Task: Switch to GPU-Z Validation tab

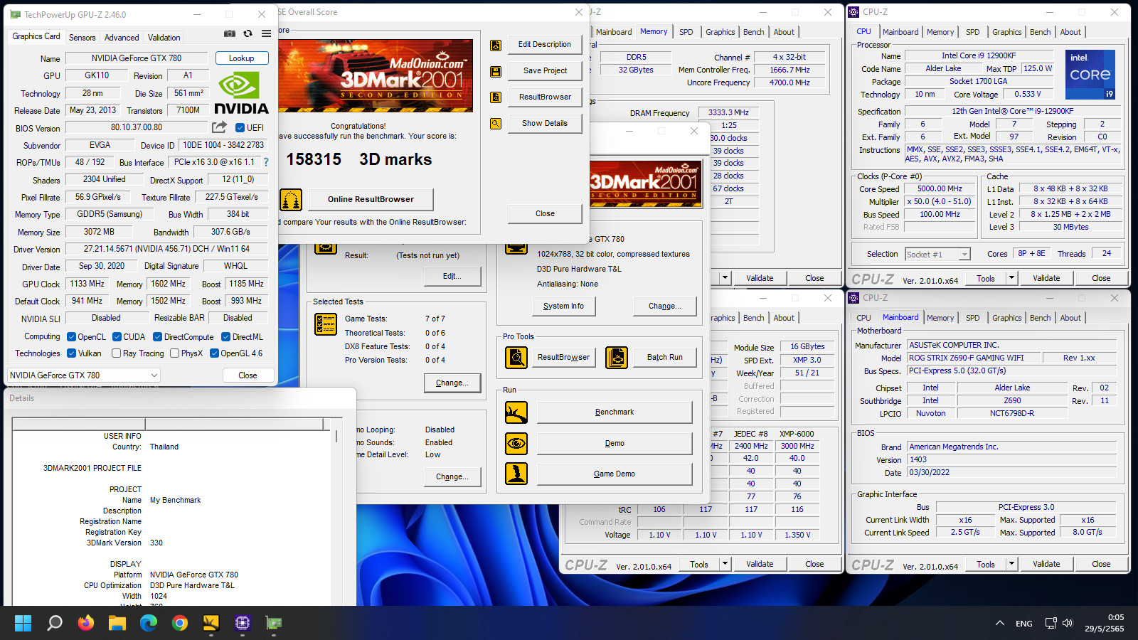Action: click(x=164, y=38)
